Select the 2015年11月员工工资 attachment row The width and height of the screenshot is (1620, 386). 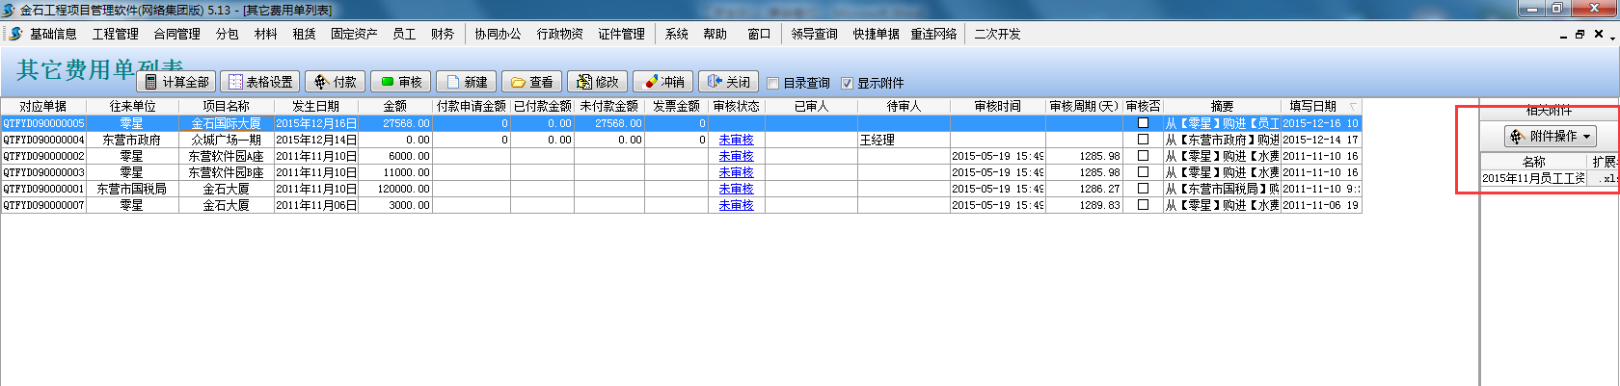point(1533,178)
